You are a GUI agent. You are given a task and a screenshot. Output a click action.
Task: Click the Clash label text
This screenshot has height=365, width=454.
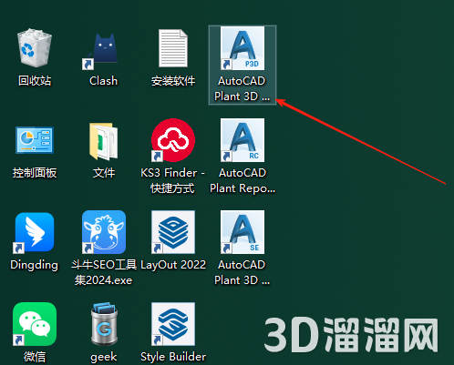pos(103,81)
